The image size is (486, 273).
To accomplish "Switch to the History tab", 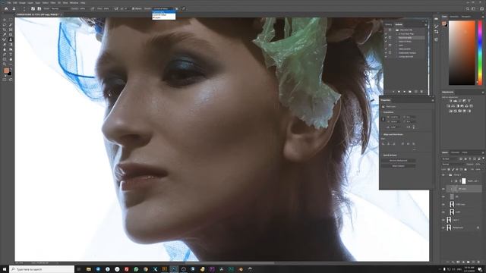I will click(388, 24).
